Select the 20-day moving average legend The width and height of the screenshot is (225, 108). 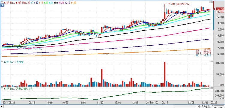coord(46,3)
